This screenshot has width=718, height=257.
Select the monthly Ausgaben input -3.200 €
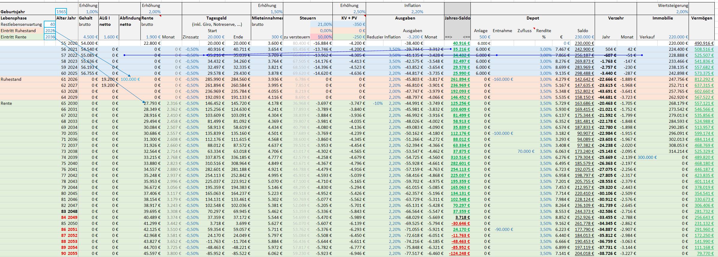tap(415, 37)
